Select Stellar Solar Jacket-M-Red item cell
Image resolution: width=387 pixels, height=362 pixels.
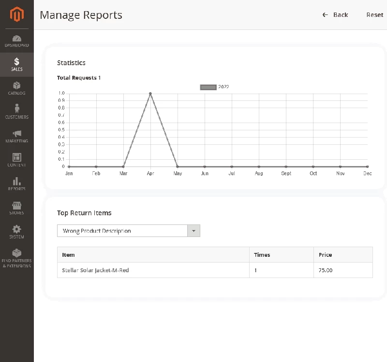click(153, 270)
